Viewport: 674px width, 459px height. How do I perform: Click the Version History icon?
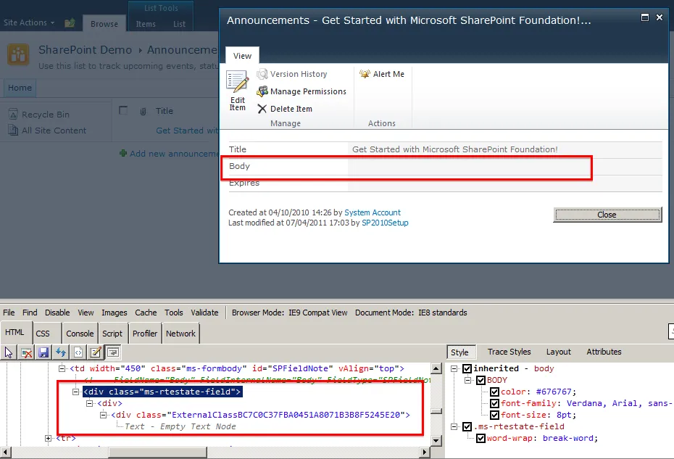(262, 74)
